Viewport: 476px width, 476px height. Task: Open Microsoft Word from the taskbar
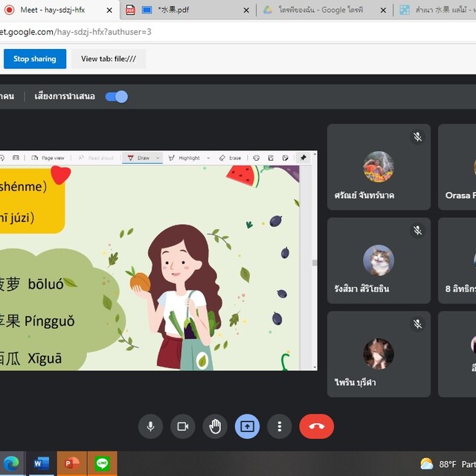(x=40, y=463)
